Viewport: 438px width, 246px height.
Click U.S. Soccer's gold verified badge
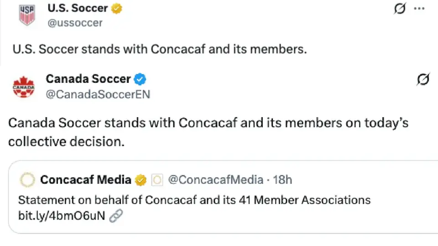click(x=117, y=8)
